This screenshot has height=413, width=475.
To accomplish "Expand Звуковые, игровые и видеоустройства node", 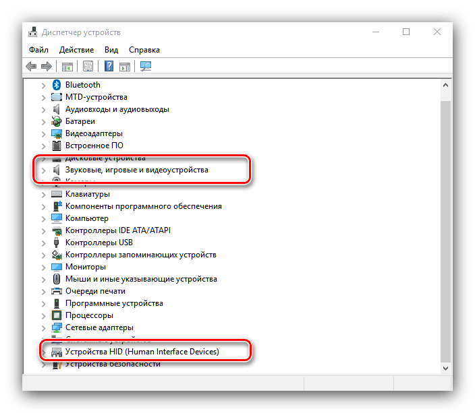I will [44, 170].
